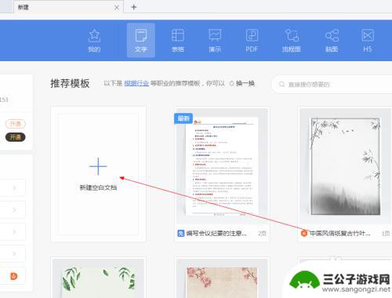Click the refresh icon beside 换一换

click(231, 84)
